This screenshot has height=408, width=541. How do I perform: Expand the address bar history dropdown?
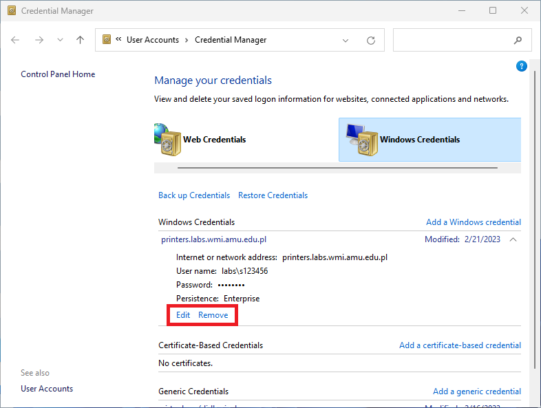tap(346, 41)
